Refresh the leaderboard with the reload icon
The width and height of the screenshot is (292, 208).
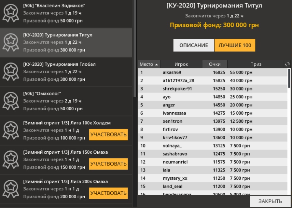coord(287,64)
